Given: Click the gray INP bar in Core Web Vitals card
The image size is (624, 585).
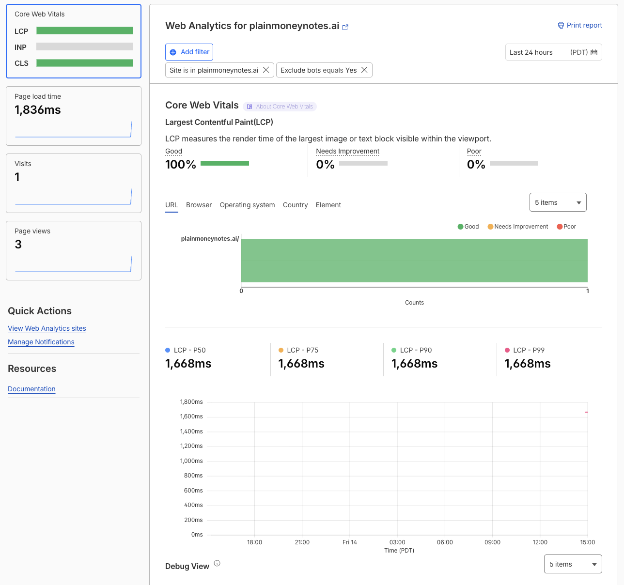Looking at the screenshot, I should coord(85,46).
